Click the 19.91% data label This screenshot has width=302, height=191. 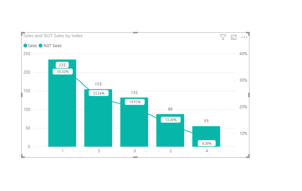pyautogui.click(x=135, y=102)
